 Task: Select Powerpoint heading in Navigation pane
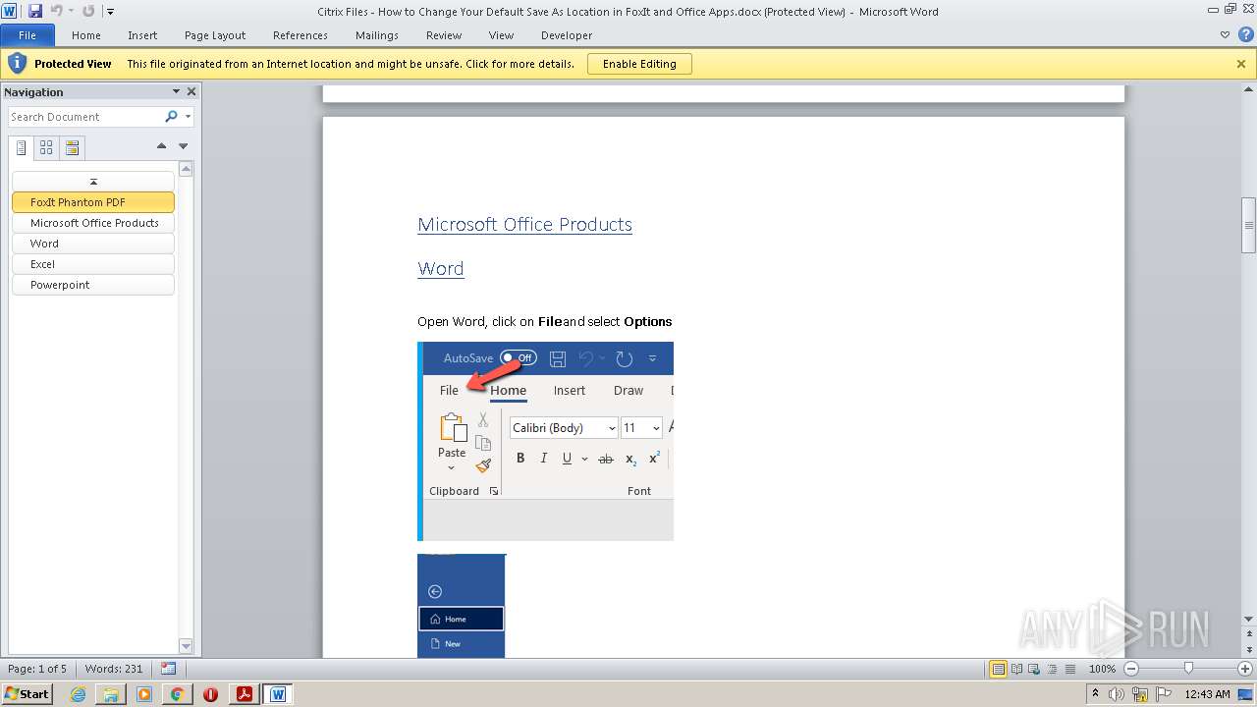[x=93, y=285]
